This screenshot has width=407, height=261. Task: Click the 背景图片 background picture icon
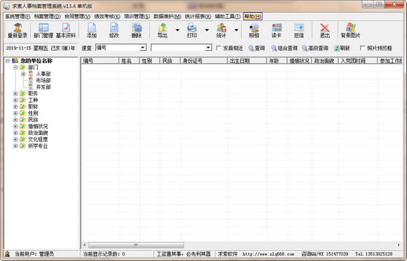tap(351, 31)
